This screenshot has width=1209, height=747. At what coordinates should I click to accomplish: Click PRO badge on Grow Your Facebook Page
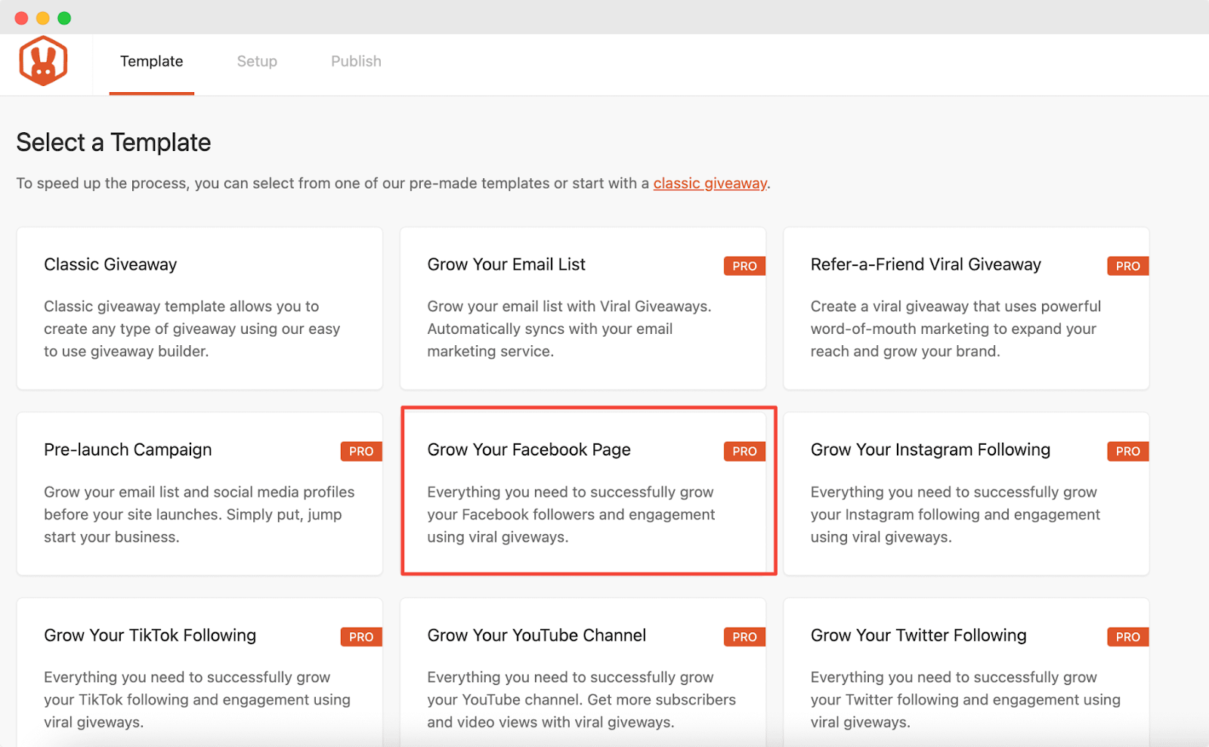[744, 451]
